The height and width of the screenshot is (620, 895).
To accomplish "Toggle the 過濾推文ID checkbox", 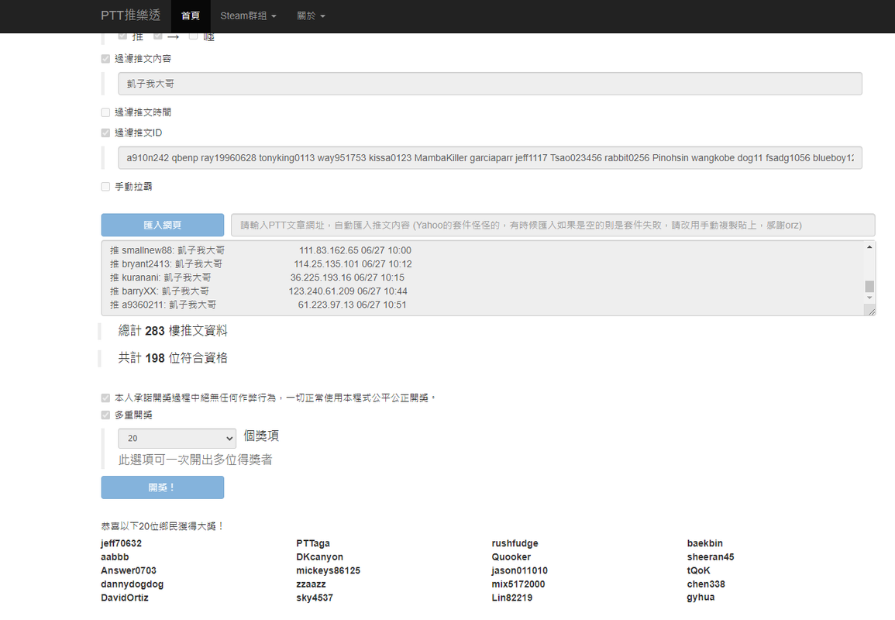I will pos(105,133).
